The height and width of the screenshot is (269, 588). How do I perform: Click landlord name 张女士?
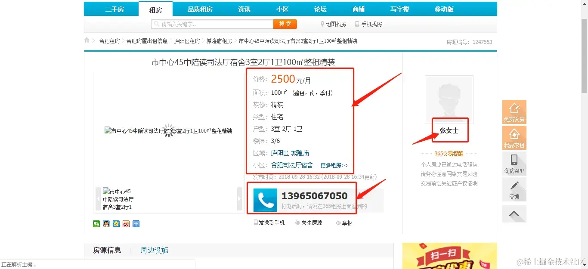(x=449, y=130)
